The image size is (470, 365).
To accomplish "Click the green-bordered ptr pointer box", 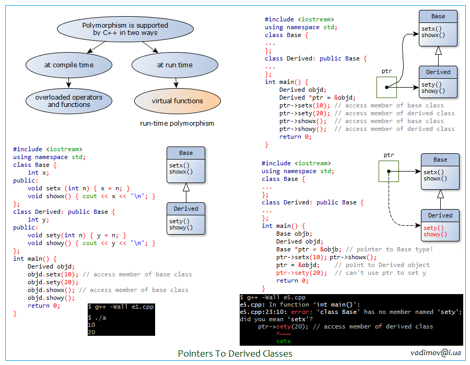I will pos(388,171).
